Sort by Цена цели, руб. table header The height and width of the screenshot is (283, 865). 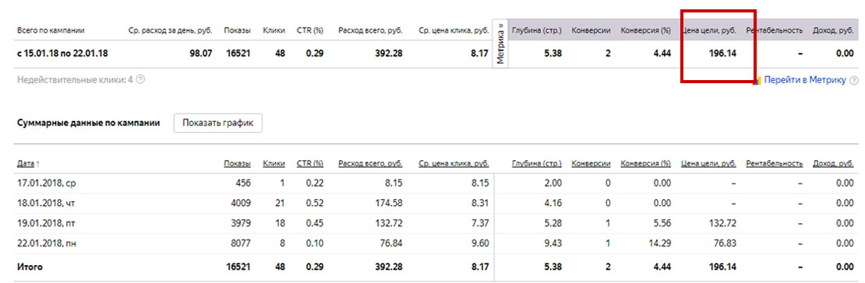click(x=709, y=163)
